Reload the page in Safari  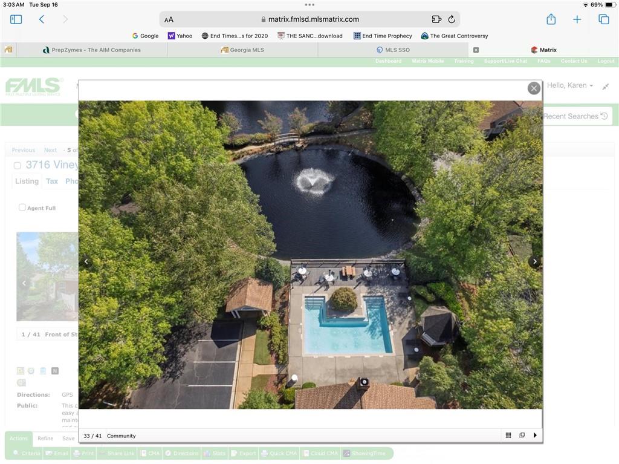click(451, 19)
